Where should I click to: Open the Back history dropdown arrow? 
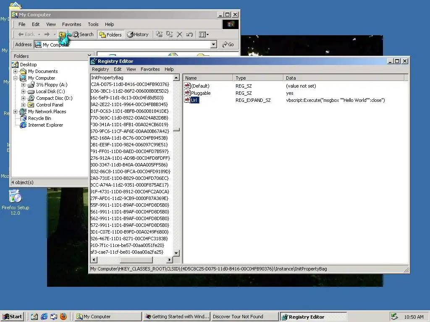tap(39, 34)
